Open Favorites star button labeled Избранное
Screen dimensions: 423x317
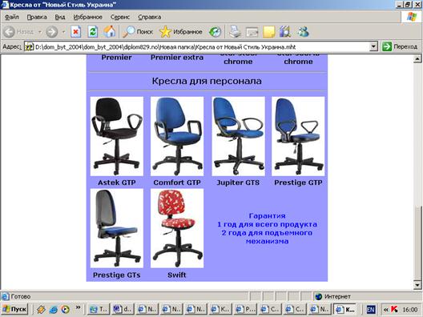click(x=181, y=32)
